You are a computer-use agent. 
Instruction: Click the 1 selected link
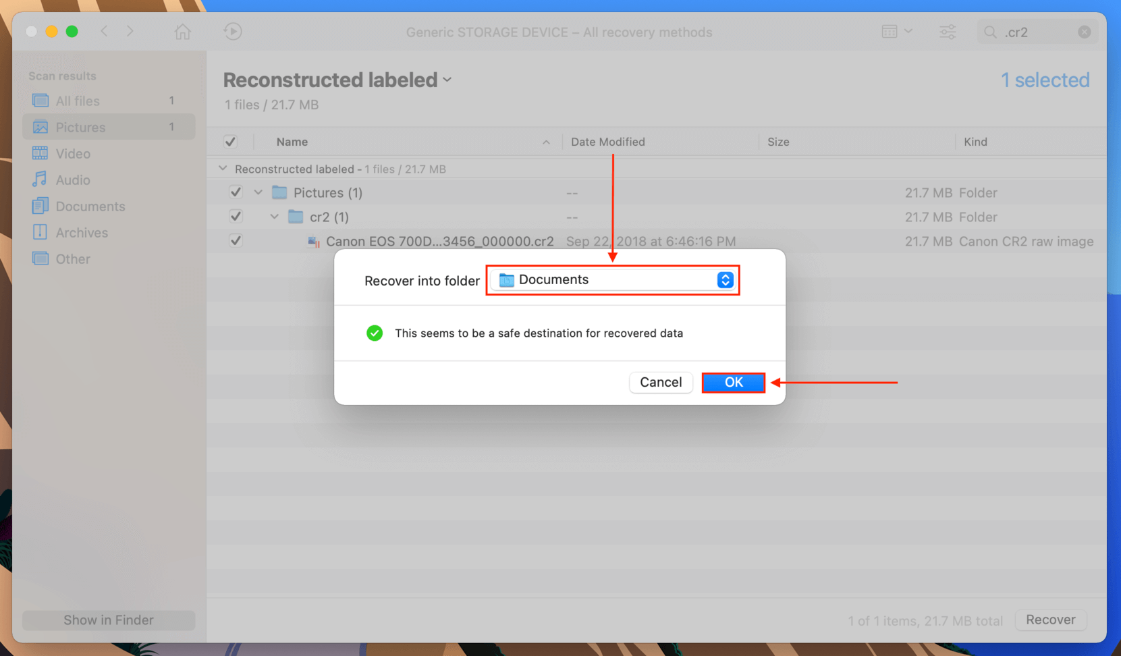coord(1045,80)
